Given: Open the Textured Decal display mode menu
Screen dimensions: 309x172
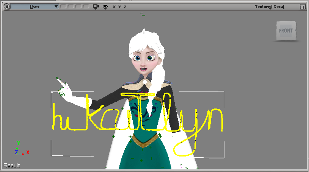Looking at the screenshot, I should tap(270, 7).
